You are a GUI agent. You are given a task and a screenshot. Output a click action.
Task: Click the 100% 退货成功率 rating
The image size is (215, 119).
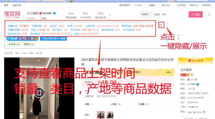point(100,15)
